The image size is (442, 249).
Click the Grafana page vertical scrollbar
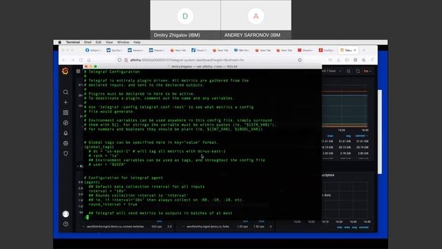pos(379,132)
